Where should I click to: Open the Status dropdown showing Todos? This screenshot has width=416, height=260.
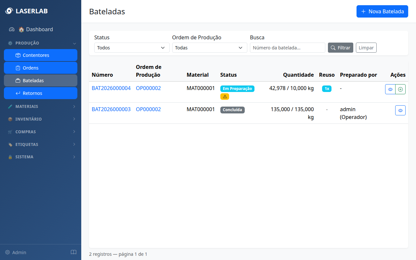coord(132,47)
